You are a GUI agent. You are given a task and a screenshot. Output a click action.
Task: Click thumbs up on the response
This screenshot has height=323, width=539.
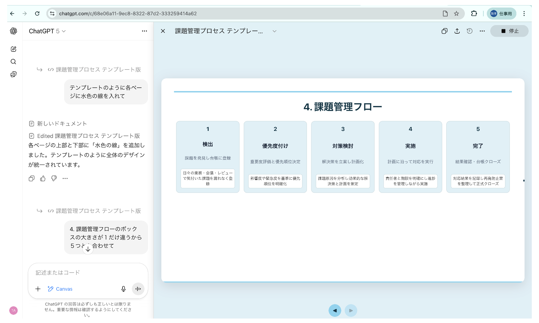tap(43, 178)
